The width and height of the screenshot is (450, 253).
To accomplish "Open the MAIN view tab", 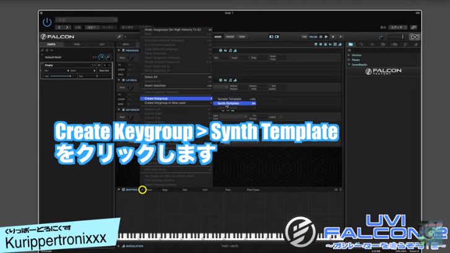I will pyautogui.click(x=218, y=36).
